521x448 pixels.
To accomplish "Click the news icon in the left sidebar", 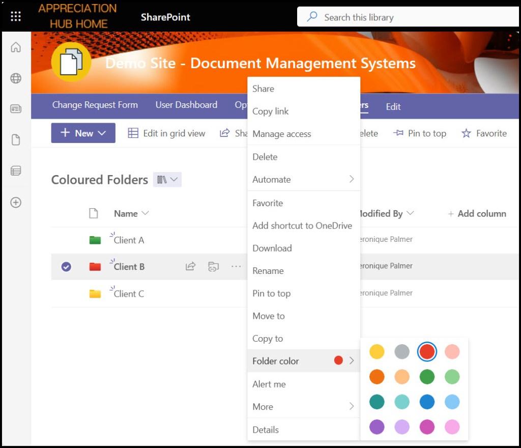I will click(x=16, y=108).
